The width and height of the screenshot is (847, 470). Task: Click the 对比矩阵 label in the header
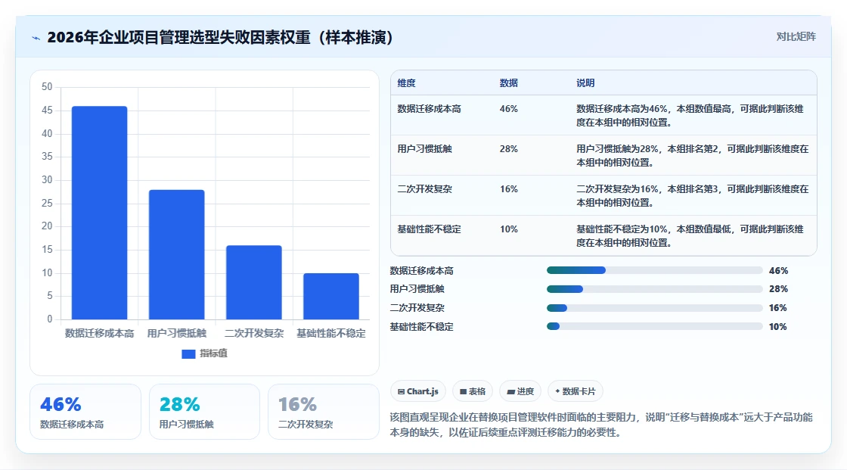coord(796,37)
